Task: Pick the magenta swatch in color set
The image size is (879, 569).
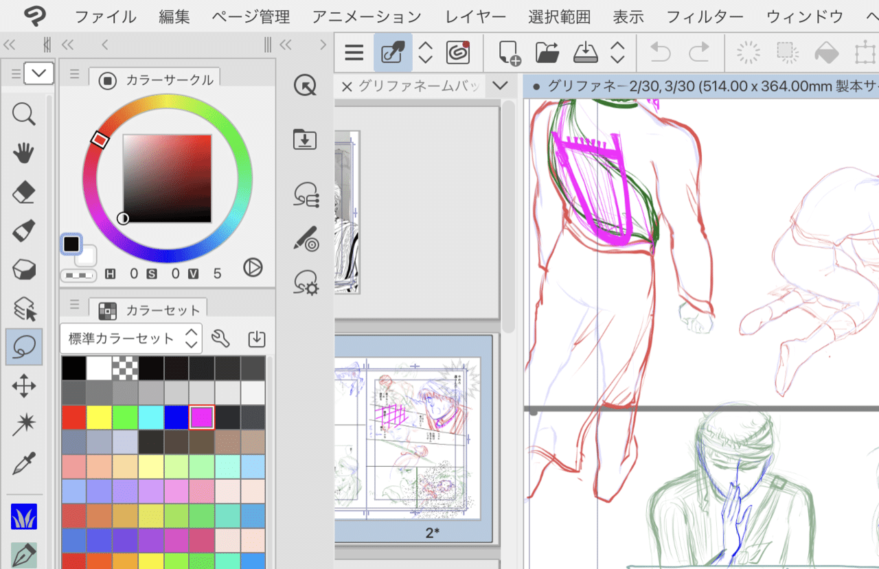Action: pos(202,417)
